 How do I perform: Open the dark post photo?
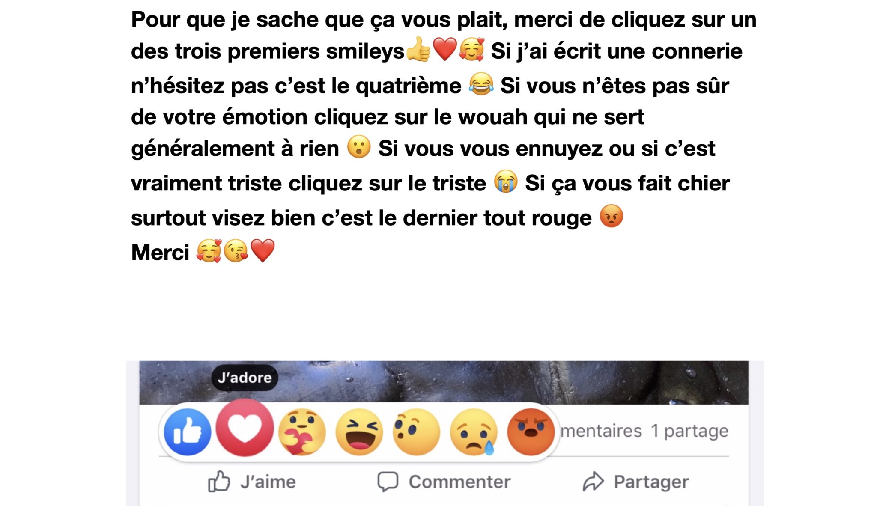444,382
